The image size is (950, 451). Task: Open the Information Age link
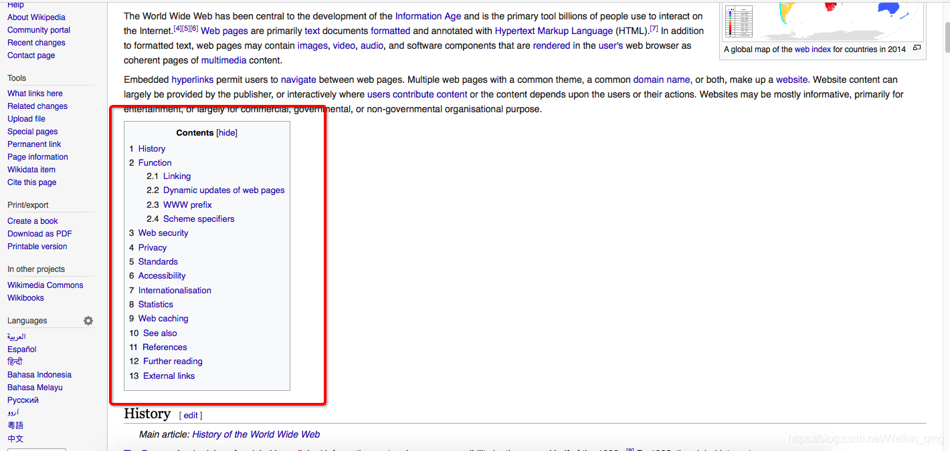[428, 16]
